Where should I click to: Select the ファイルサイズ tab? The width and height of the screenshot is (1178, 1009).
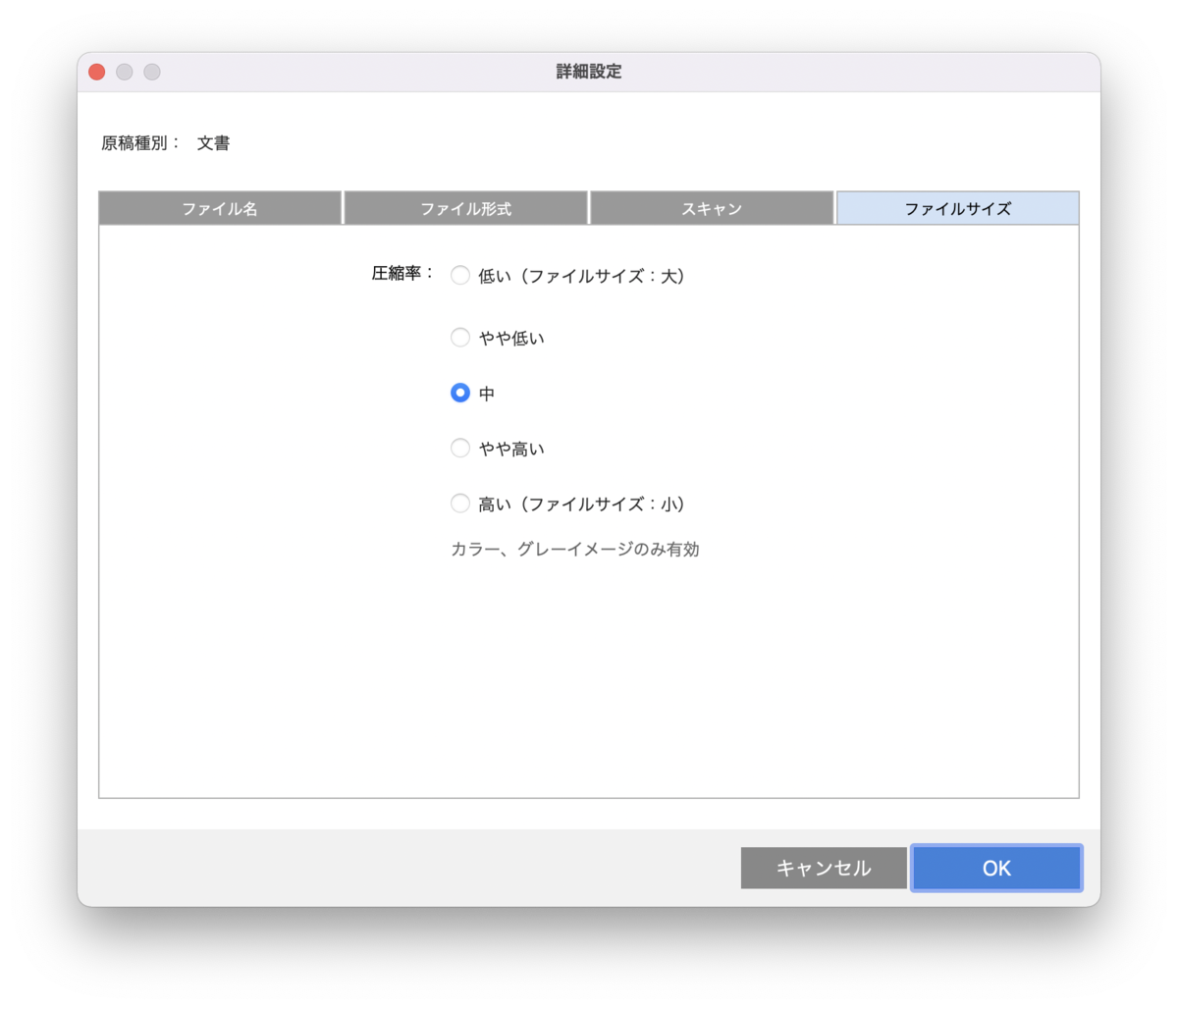point(957,208)
